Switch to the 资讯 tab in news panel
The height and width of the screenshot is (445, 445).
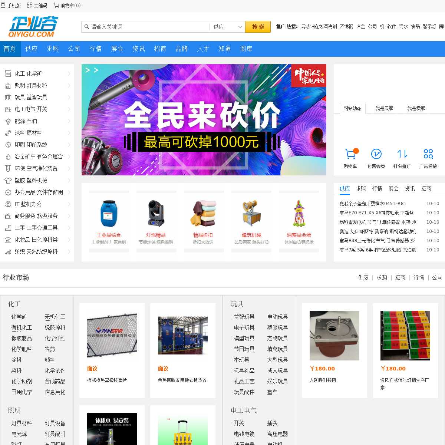pos(410,188)
